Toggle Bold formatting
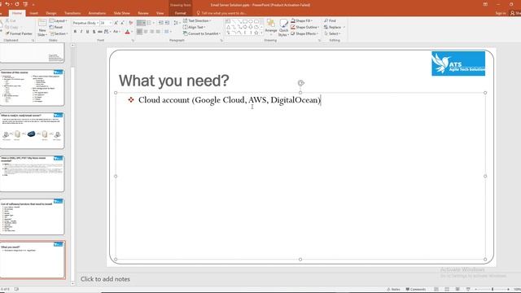Image resolution: width=521 pixels, height=293 pixels. tap(75, 32)
